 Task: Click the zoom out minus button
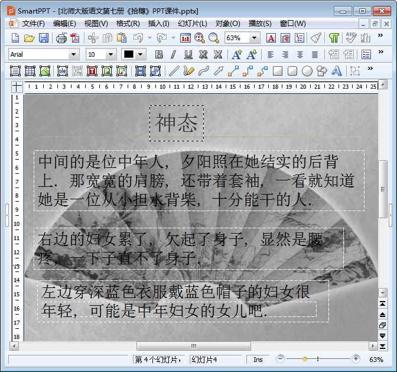(281, 359)
